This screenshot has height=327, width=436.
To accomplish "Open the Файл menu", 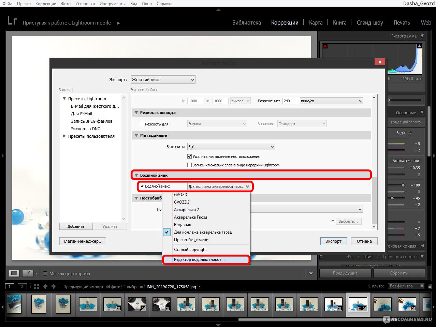I will click(7, 4).
